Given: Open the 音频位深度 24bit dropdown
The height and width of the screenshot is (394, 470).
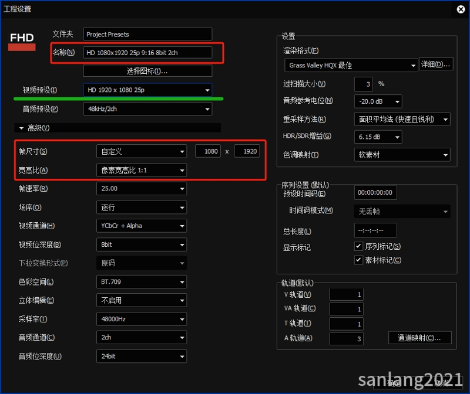Looking at the screenshot, I should point(142,356).
